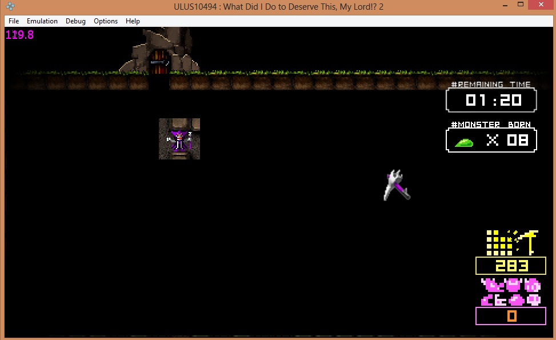The image size is (556, 340).
Task: Show the Help menu
Action: click(133, 21)
